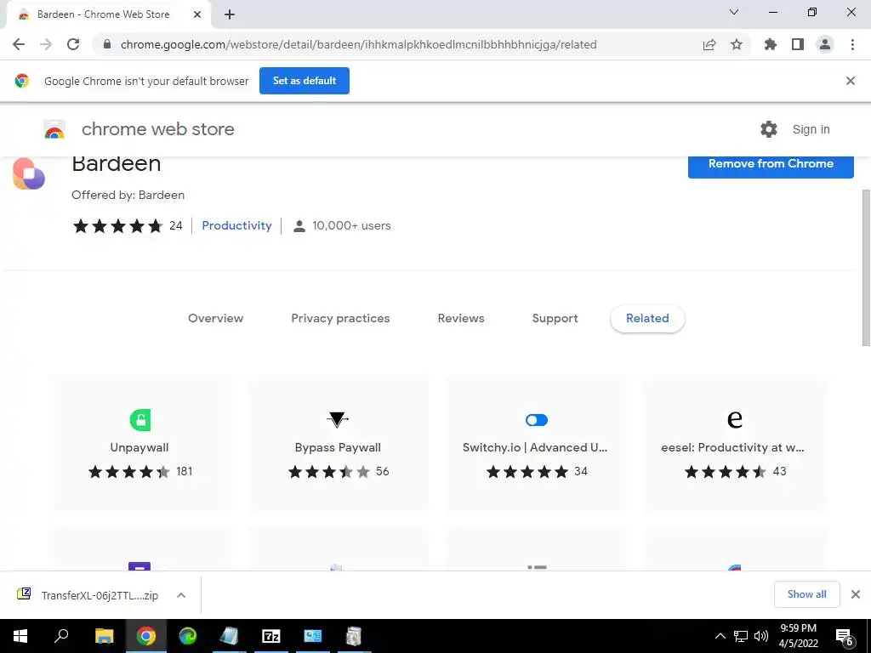Open the Extensions puzzle icon
This screenshot has width=871, height=653.
(x=771, y=44)
